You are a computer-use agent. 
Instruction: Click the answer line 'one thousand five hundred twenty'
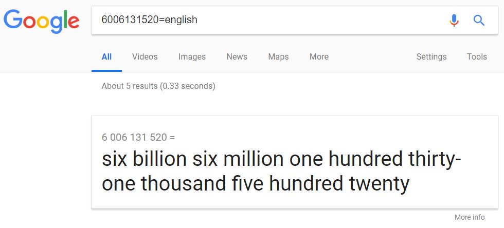coord(256,183)
